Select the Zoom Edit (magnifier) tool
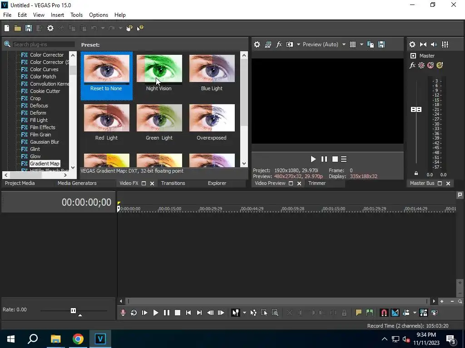Image resolution: width=465 pixels, height=348 pixels. (275, 313)
